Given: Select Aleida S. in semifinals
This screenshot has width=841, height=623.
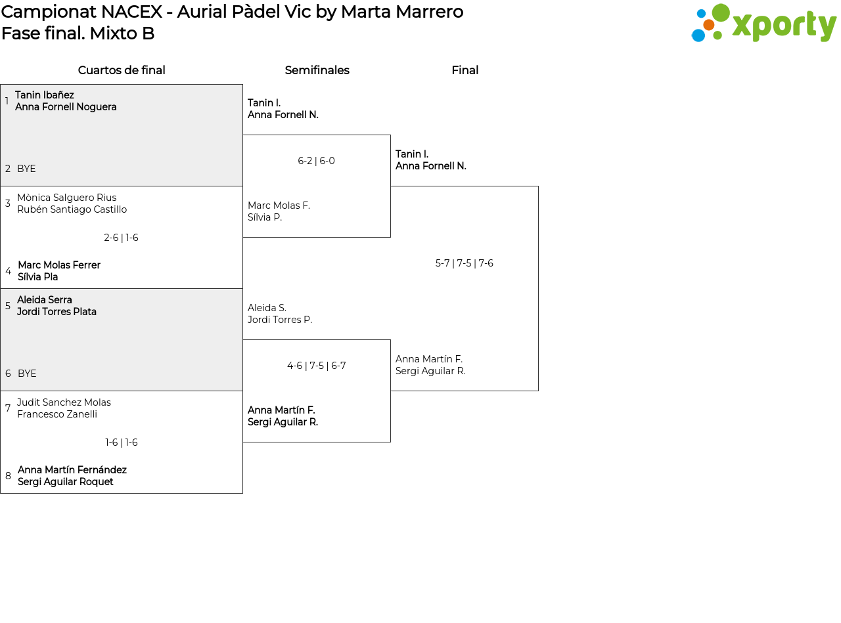Looking at the screenshot, I should pos(267,308).
